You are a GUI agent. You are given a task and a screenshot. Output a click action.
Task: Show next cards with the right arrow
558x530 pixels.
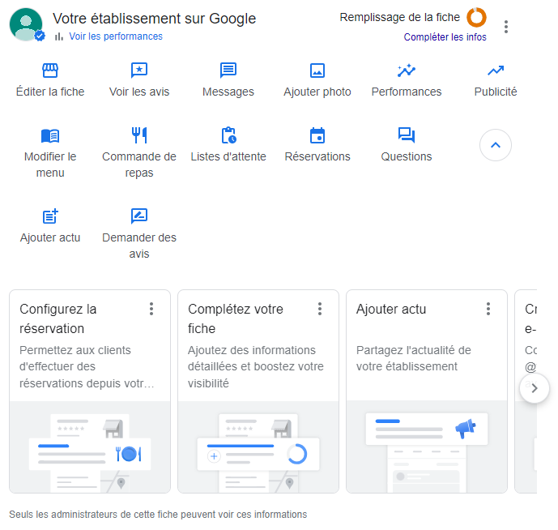[x=535, y=388]
